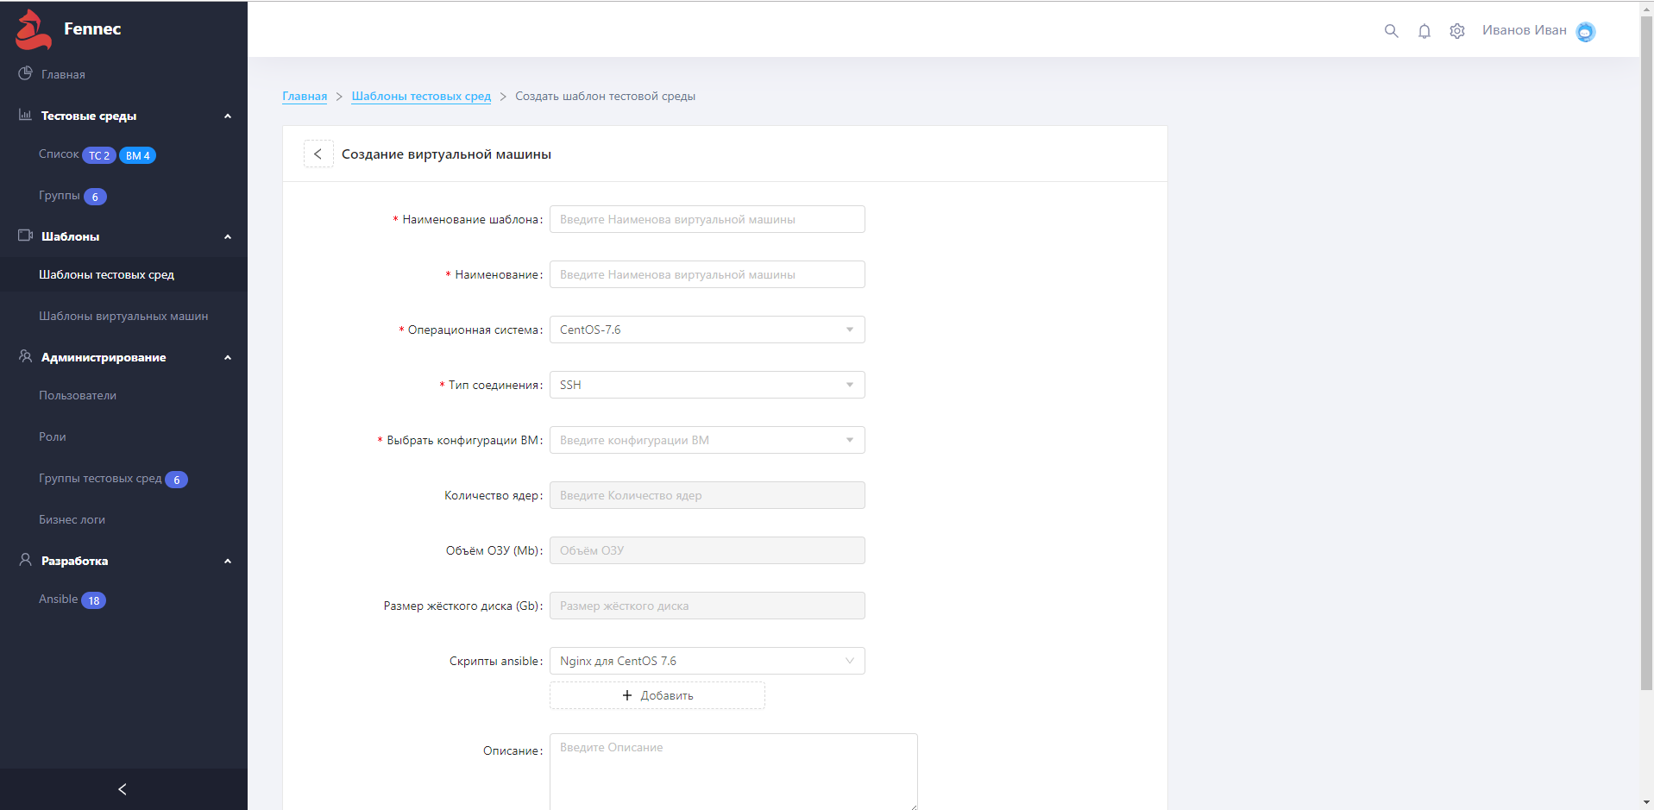This screenshot has height=810, width=1654.
Task: Click the Добавить button
Action: click(657, 695)
